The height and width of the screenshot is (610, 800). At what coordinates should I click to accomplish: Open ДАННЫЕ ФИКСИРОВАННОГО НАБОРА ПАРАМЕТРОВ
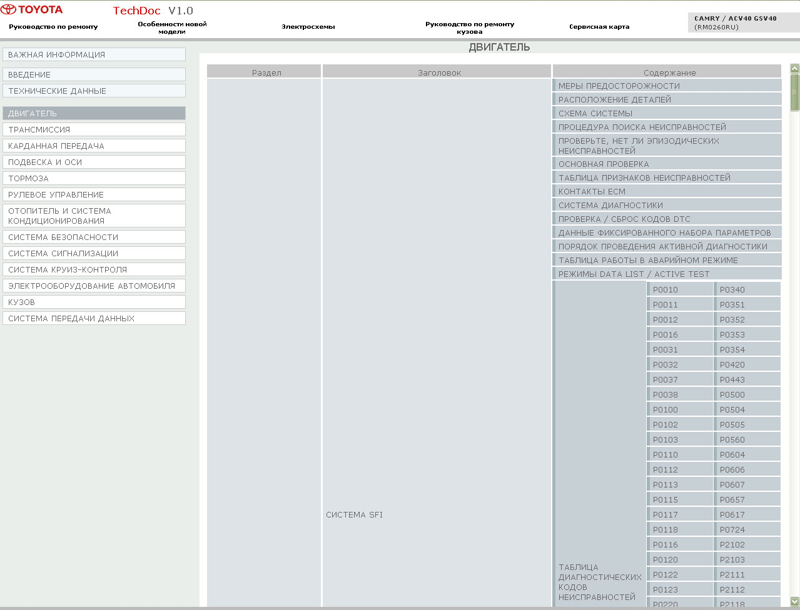pos(667,232)
